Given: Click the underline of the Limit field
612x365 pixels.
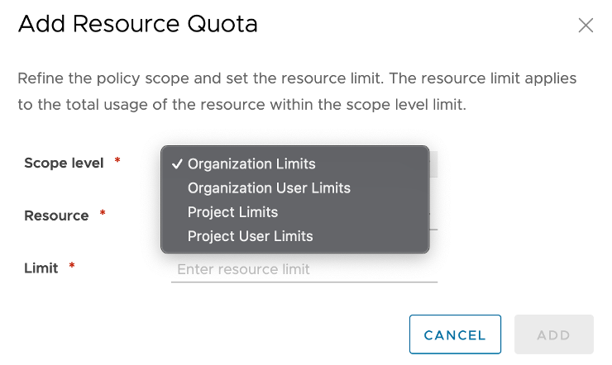Looking at the screenshot, I should click(x=304, y=282).
